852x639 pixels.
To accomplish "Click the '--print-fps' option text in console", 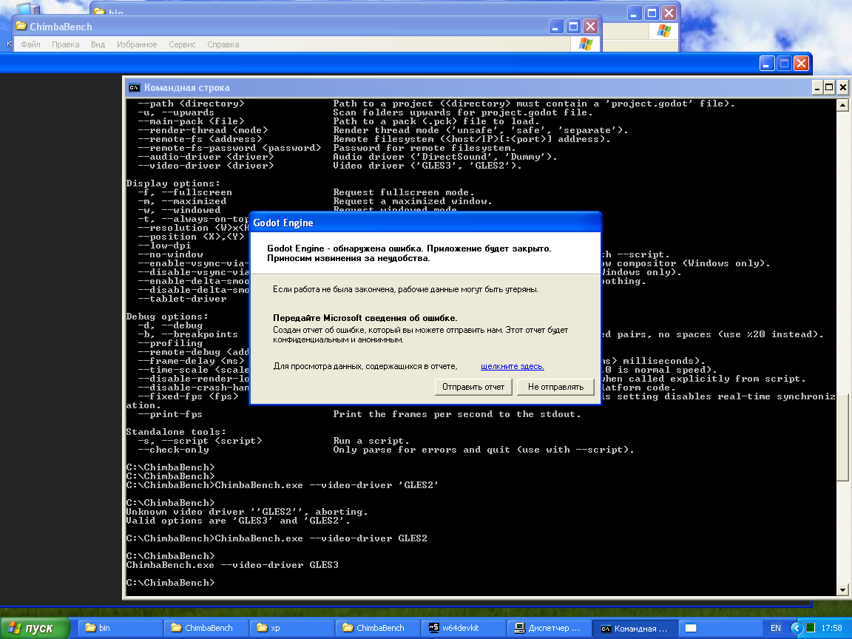I will point(170,415).
